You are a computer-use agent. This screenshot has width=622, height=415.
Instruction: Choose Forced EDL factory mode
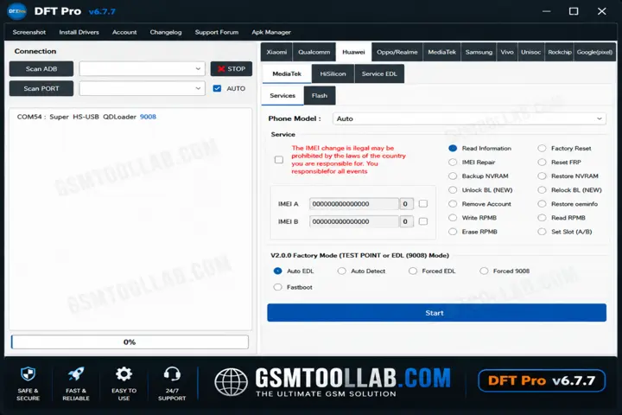[413, 271]
